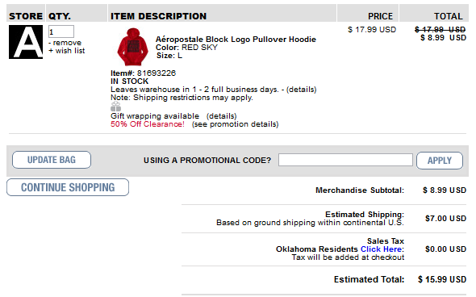Click the 50% Off Clearance text
Image resolution: width=476 pixels, height=297 pixels.
pyautogui.click(x=148, y=124)
